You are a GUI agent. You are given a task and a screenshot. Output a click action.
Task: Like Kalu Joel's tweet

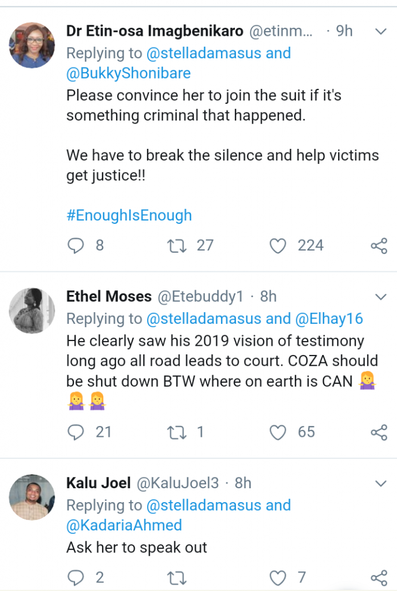[x=278, y=577]
